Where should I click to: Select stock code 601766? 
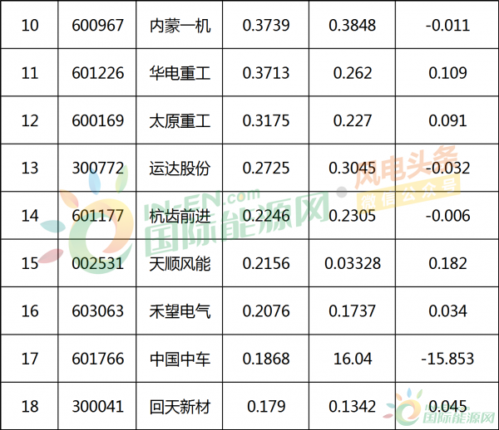tap(97, 359)
